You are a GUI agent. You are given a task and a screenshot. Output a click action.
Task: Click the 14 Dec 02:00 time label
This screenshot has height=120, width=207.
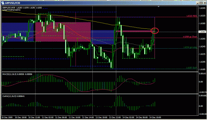click(128, 117)
